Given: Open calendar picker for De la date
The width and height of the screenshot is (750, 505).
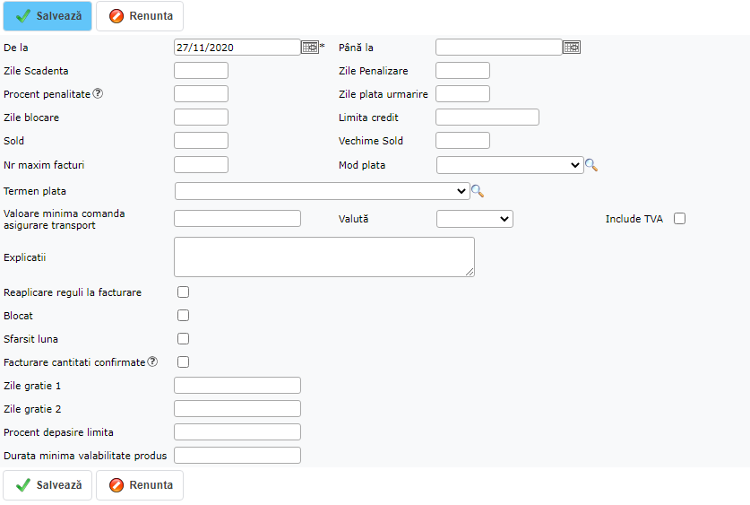Looking at the screenshot, I should (309, 48).
